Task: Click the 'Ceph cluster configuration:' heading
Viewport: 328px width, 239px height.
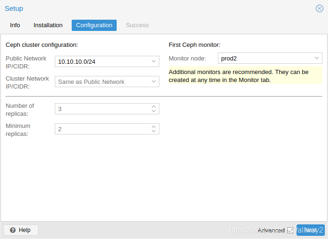Action: point(42,45)
